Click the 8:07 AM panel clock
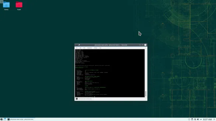216x121 pixels. point(207,119)
